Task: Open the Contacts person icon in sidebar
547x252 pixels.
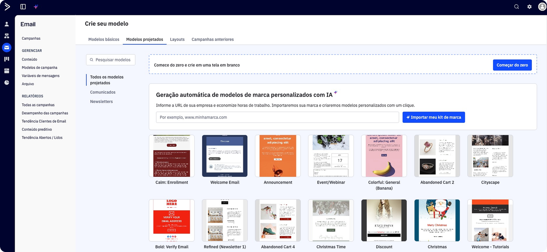Action: click(6, 24)
